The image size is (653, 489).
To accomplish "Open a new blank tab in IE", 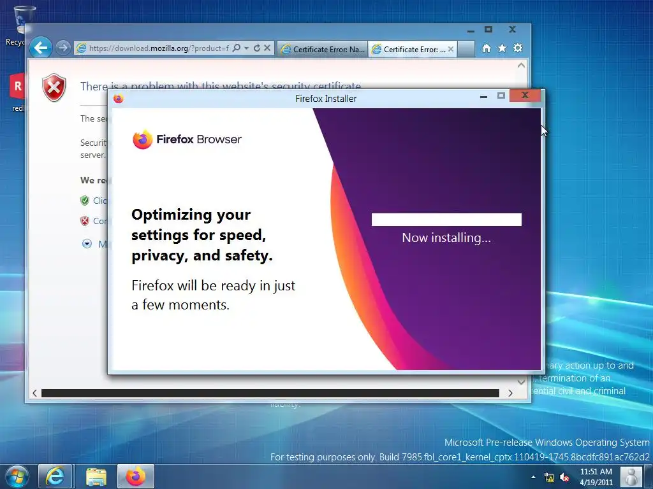I will pos(466,49).
